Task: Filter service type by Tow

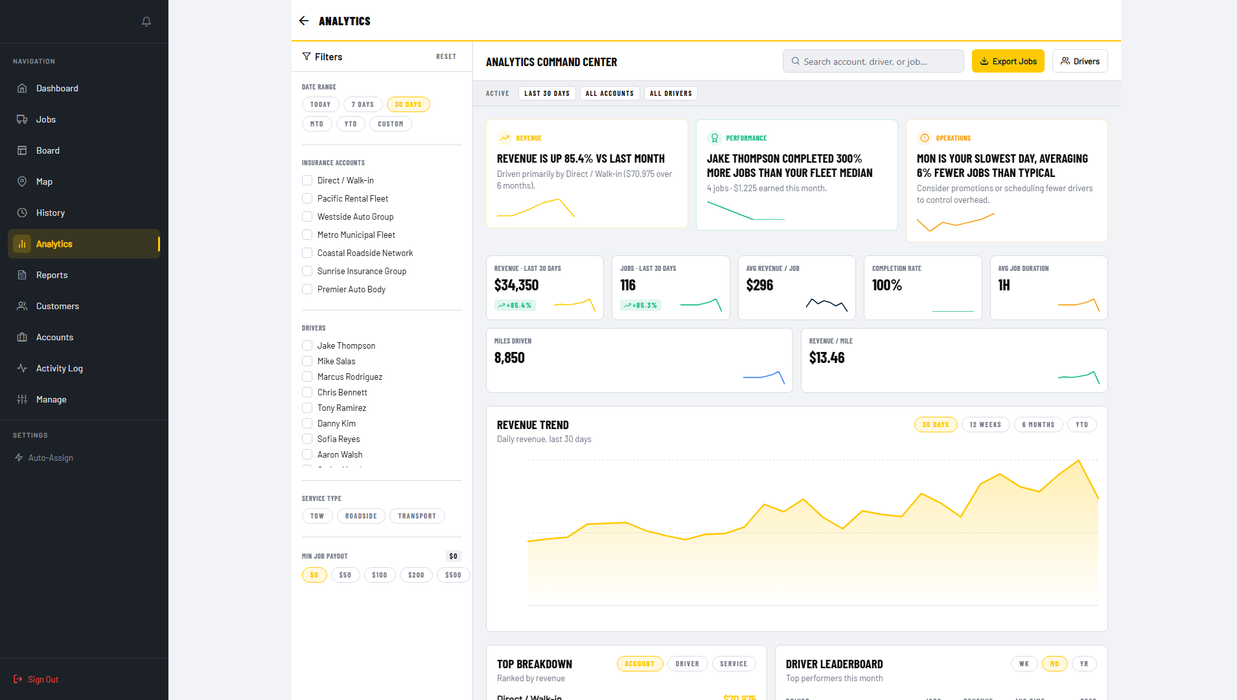Action: click(x=318, y=516)
